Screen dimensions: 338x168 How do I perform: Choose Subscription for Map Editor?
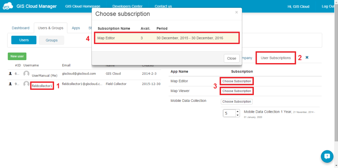pyautogui.click(x=237, y=81)
